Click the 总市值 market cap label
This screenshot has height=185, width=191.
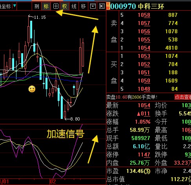point(116,179)
